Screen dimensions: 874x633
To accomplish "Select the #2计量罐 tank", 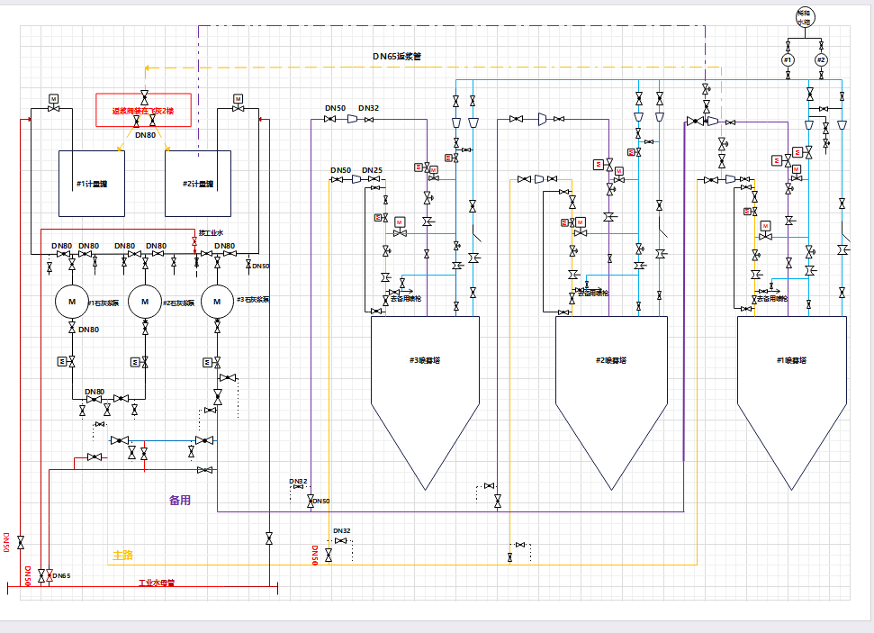I will (x=198, y=184).
